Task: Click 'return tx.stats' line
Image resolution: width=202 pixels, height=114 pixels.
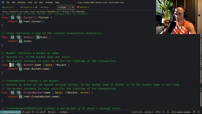Action: (20, 41)
